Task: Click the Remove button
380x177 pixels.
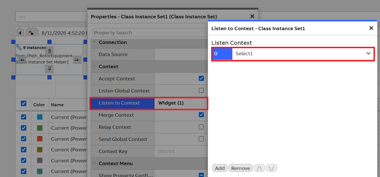Action: 241,168
